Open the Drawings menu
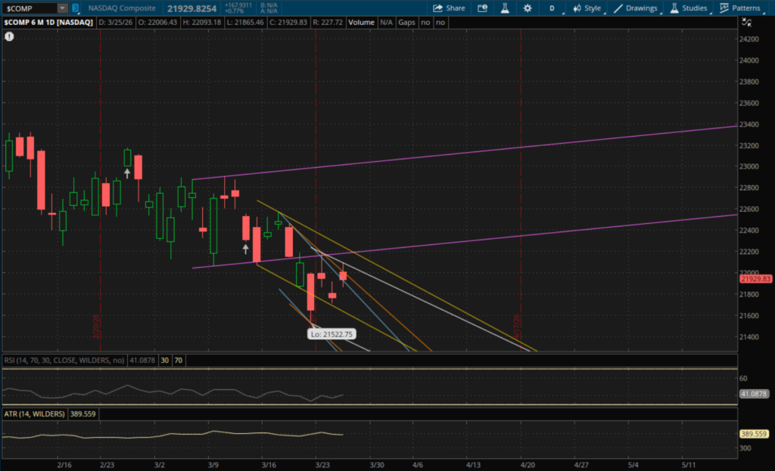The height and width of the screenshot is (471, 775). (635, 8)
